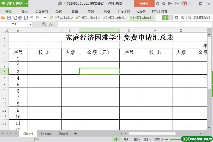This screenshot has width=213, height=142.
Task: Go to previous document tab using green arrow
Action: point(165,18)
